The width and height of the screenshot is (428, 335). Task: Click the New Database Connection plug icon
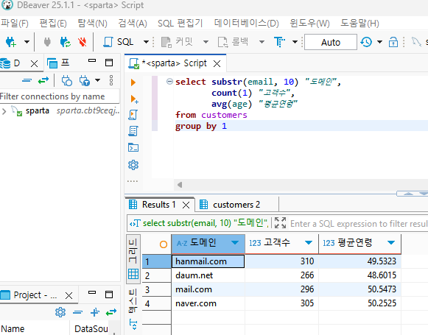10,42
